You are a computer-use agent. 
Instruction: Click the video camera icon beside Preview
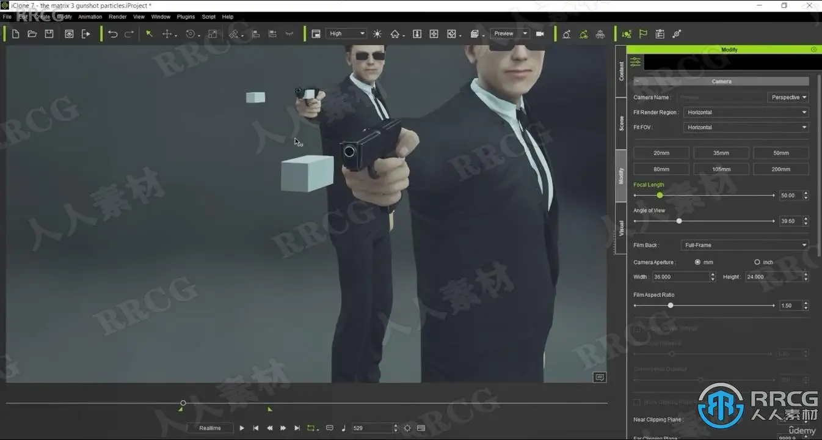540,34
